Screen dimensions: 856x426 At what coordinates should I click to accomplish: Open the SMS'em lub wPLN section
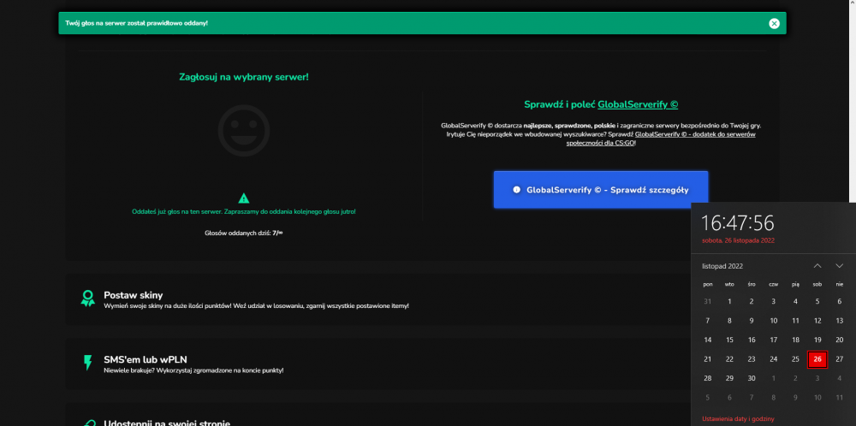378,364
